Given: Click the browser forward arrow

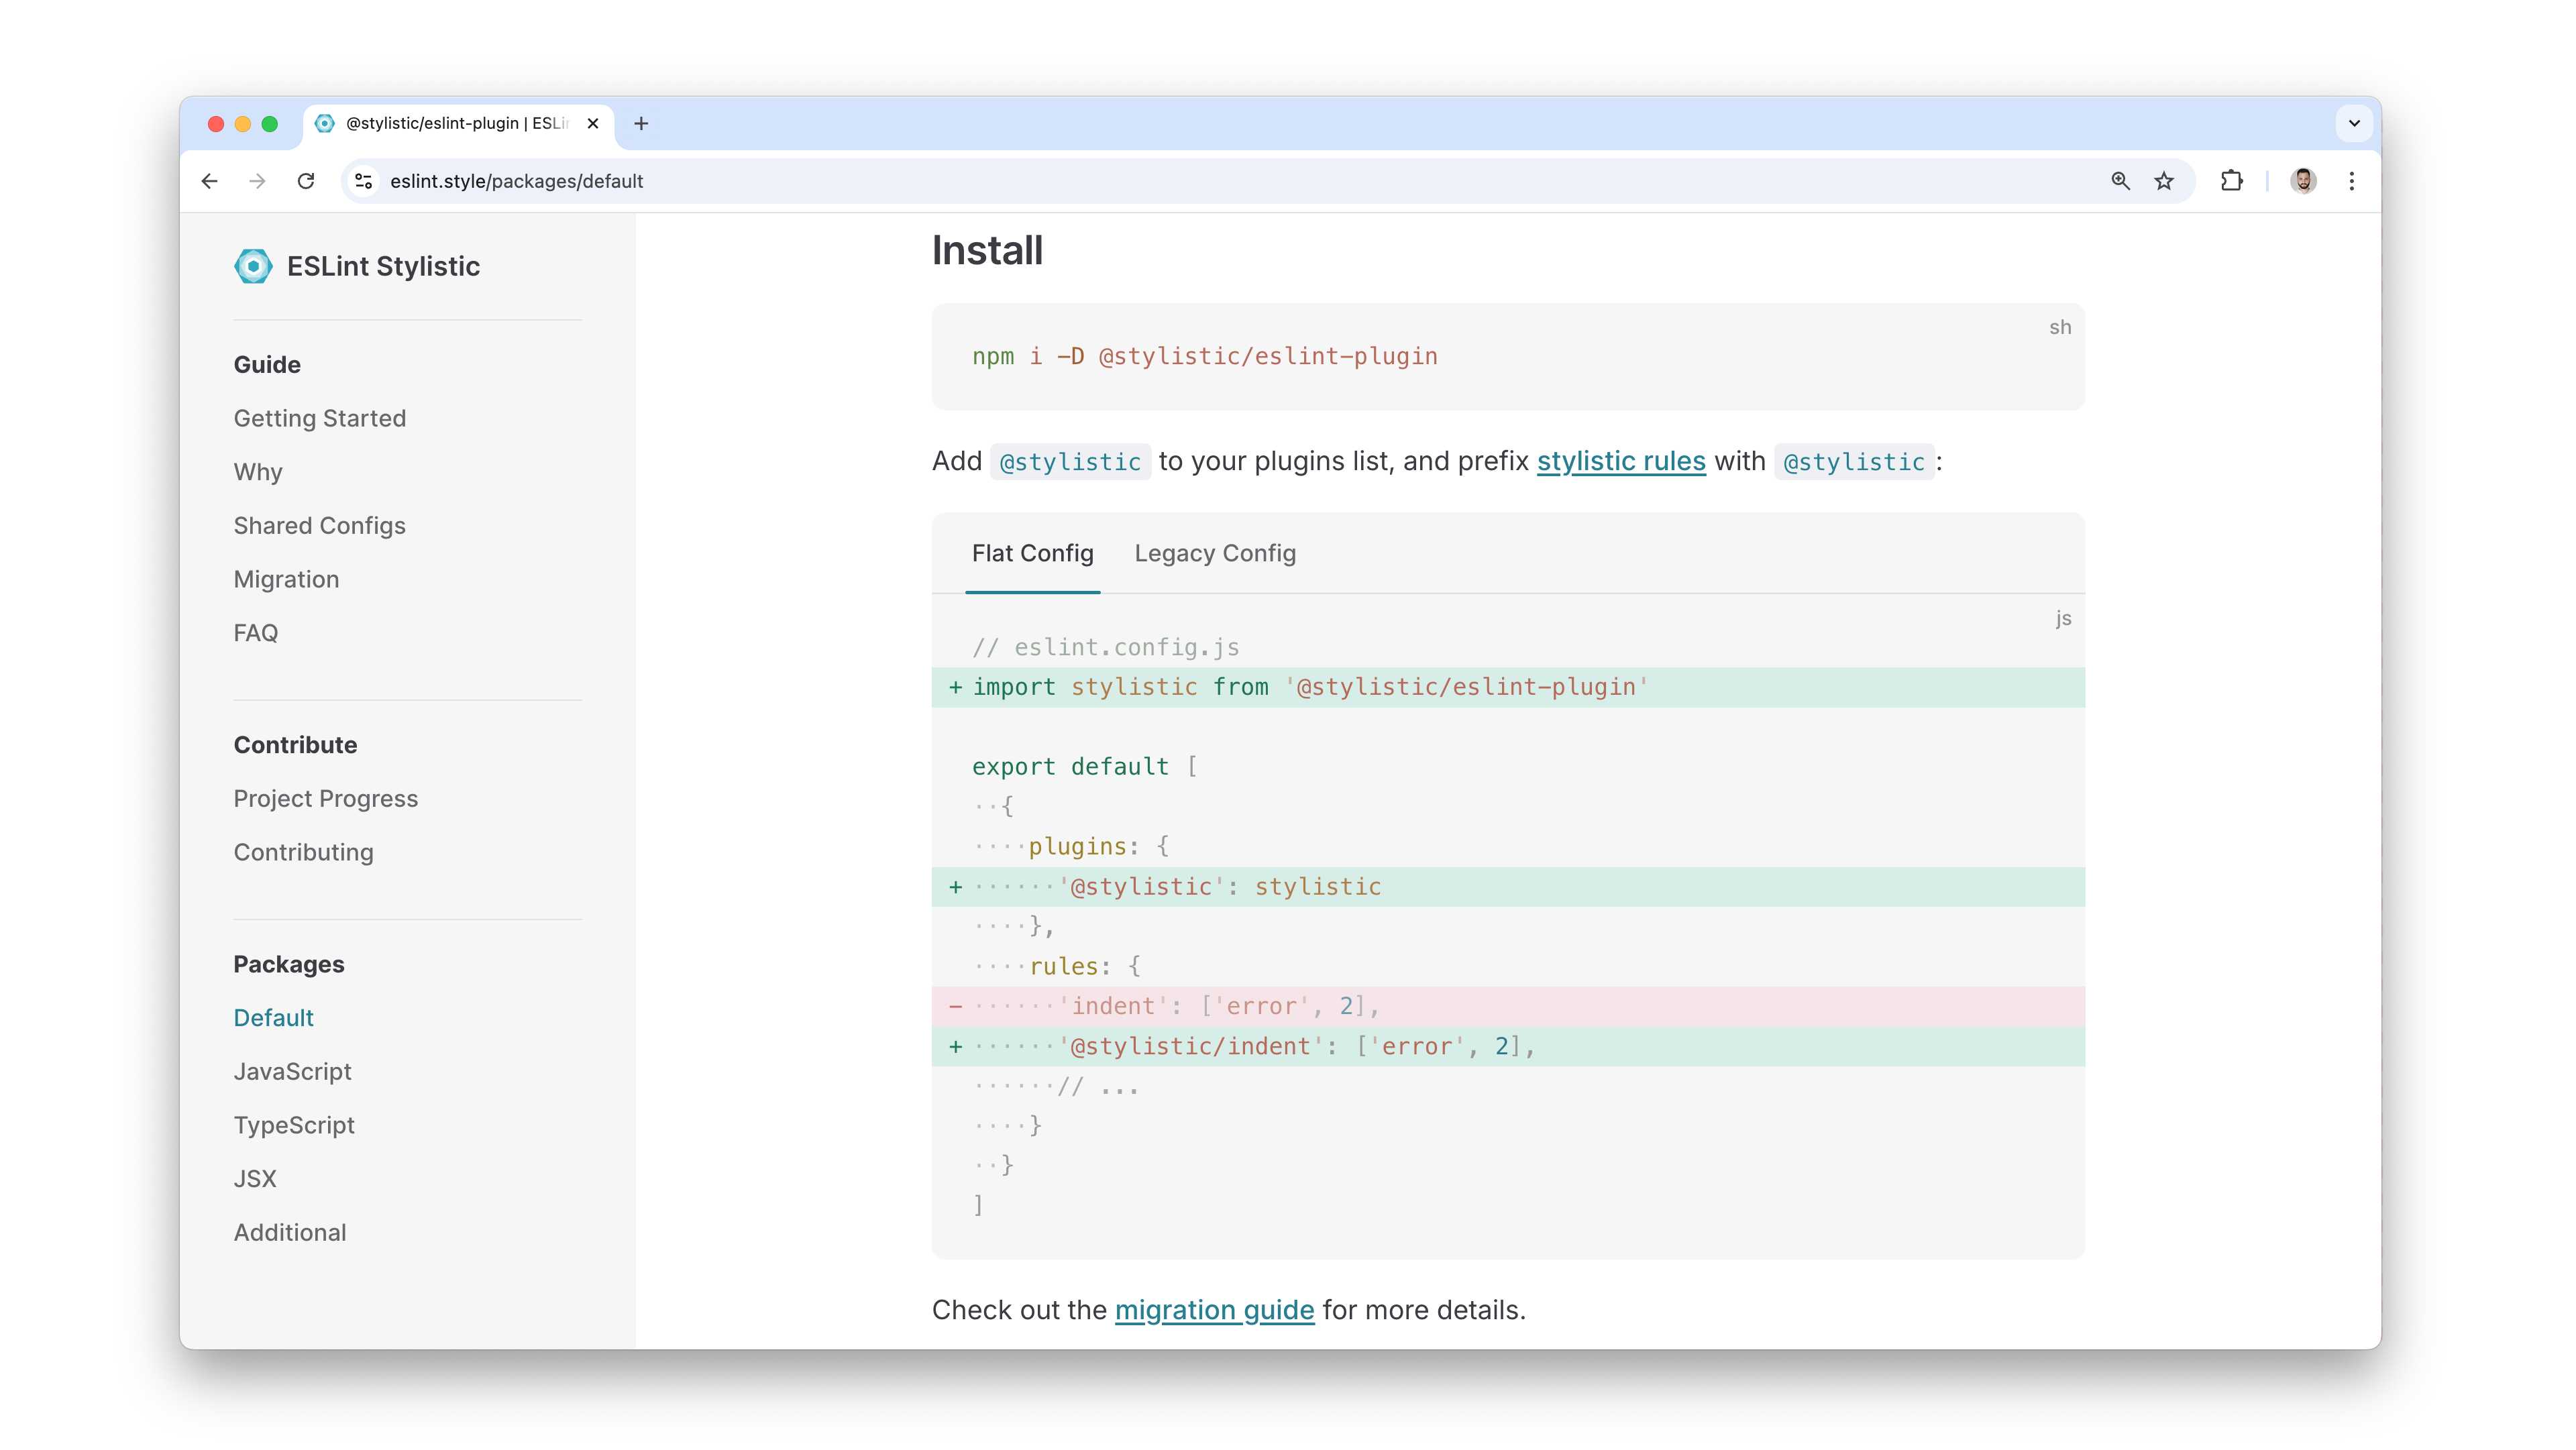Looking at the screenshot, I should [258, 181].
